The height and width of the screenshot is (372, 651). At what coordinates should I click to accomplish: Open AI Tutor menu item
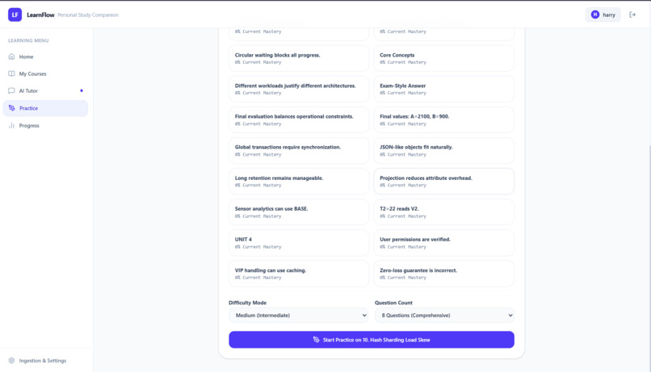(45, 90)
